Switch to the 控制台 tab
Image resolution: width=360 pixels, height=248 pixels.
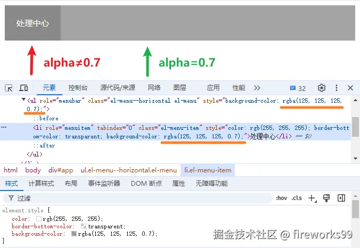[78, 88]
